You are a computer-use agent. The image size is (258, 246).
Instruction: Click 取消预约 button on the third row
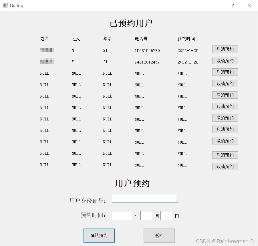click(x=225, y=72)
